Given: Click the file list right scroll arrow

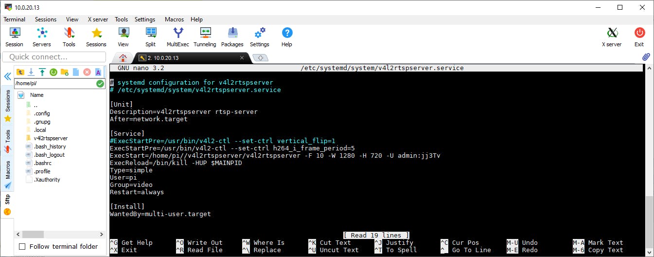Looking at the screenshot, I should pos(102,234).
